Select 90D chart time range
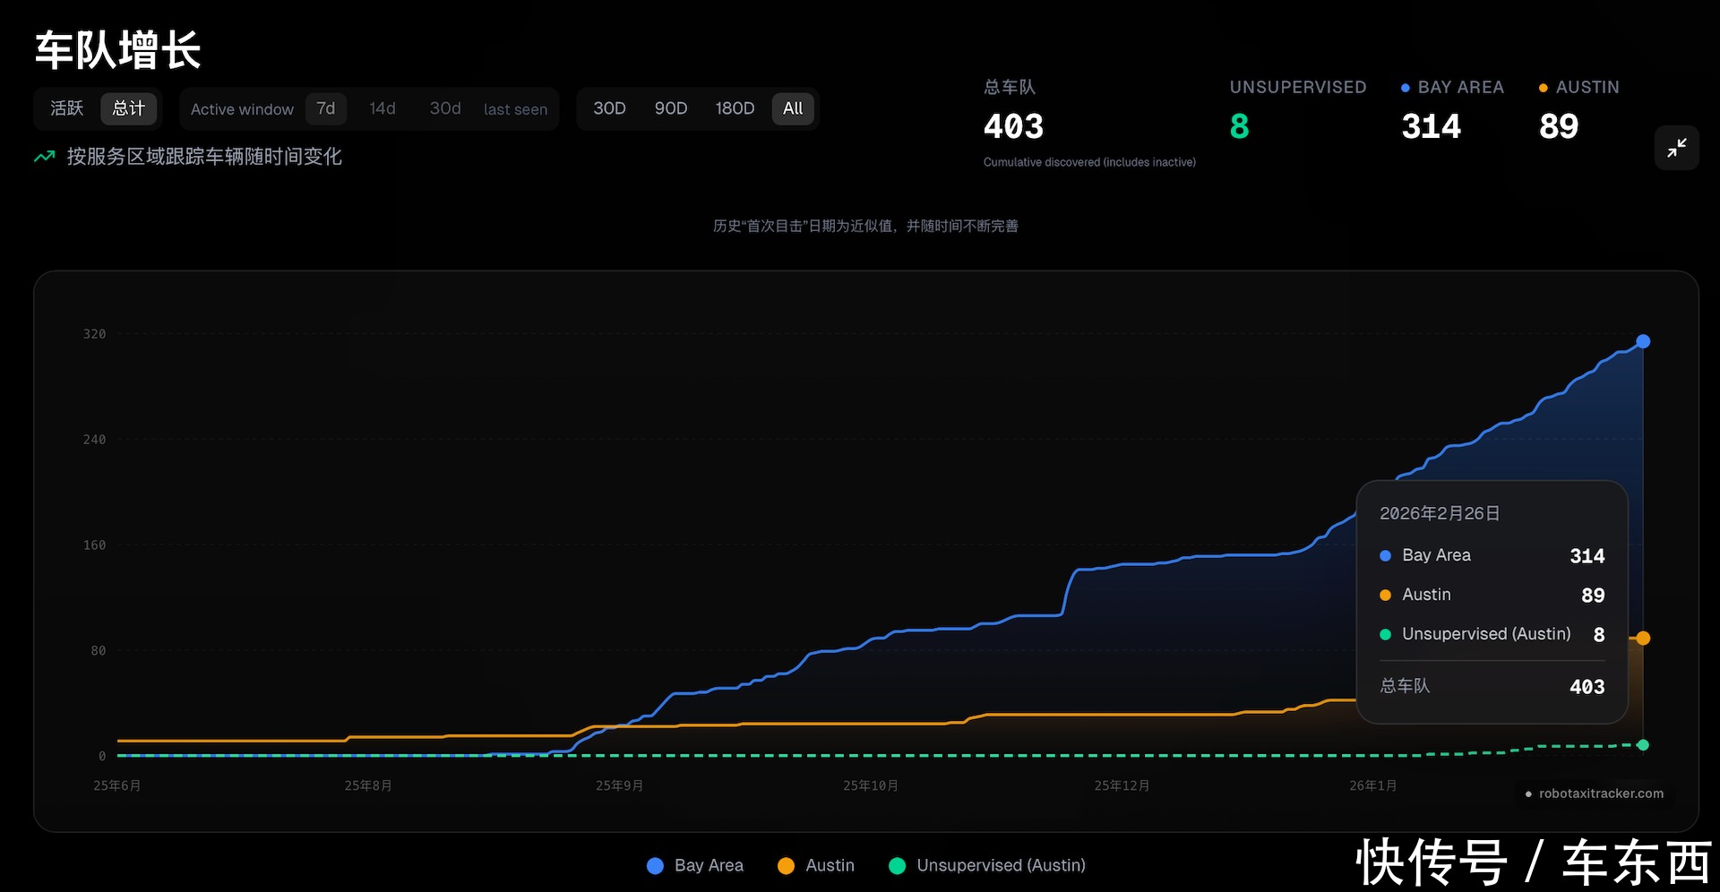Screen dimensions: 1720x892 [x=671, y=108]
